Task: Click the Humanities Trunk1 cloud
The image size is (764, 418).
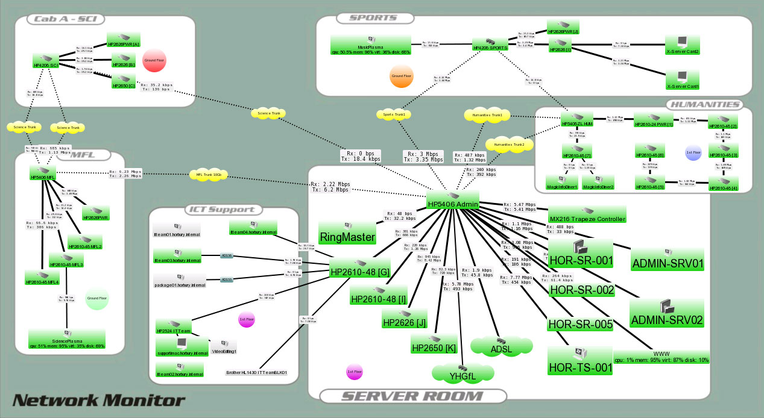Action: (x=487, y=114)
